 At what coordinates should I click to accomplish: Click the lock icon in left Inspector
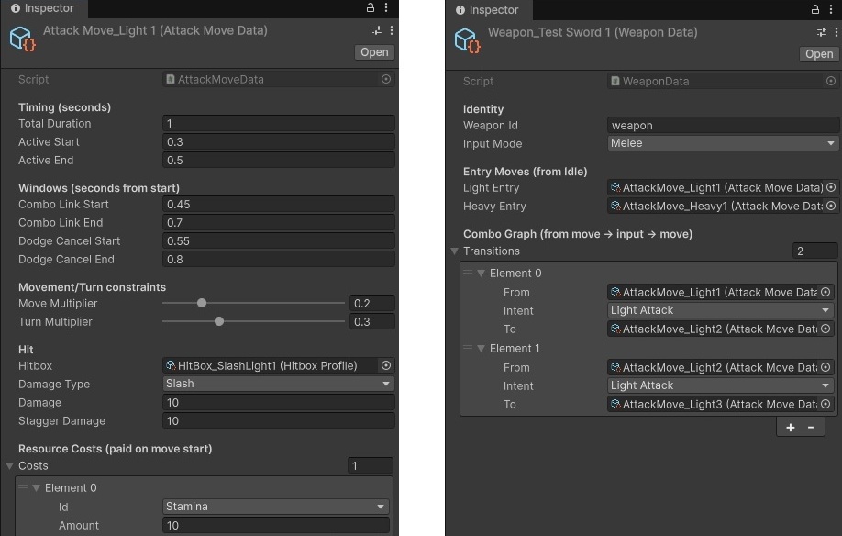[x=371, y=8]
